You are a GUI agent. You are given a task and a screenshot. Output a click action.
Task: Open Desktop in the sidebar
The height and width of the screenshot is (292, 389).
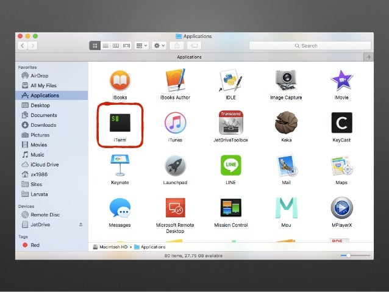tap(52, 105)
